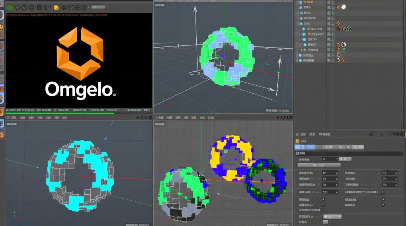This screenshot has height=226, width=406.
Task: Open the first dropdown field in attributes panel
Action: tap(330, 159)
